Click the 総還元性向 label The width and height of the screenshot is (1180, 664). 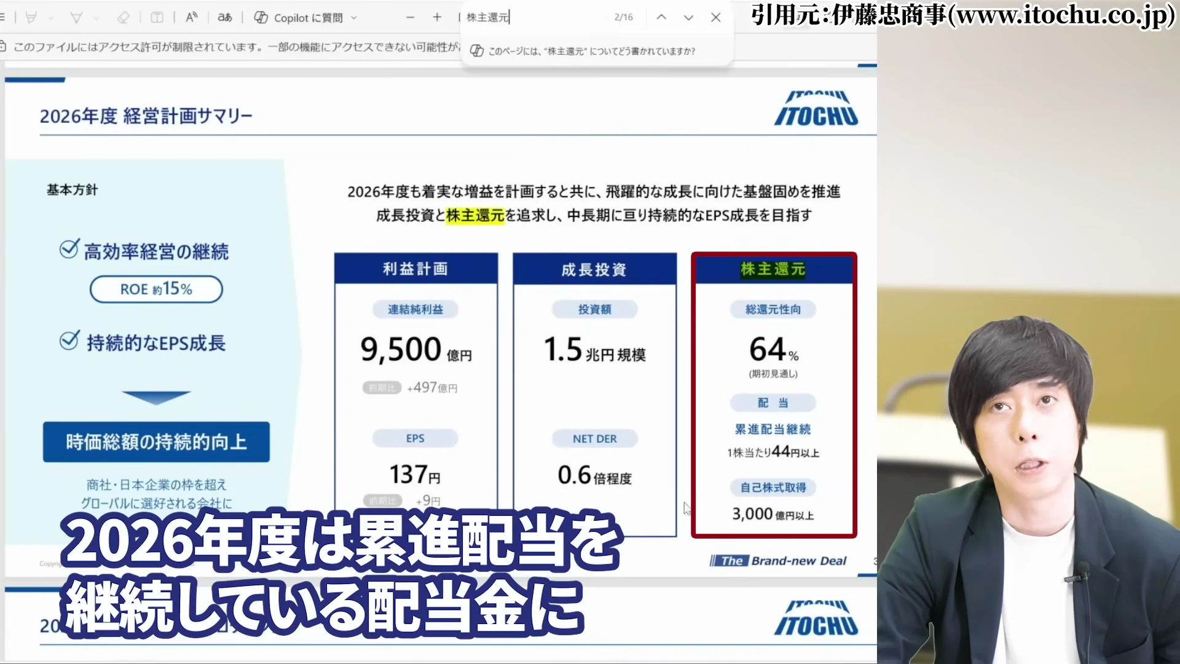point(773,309)
